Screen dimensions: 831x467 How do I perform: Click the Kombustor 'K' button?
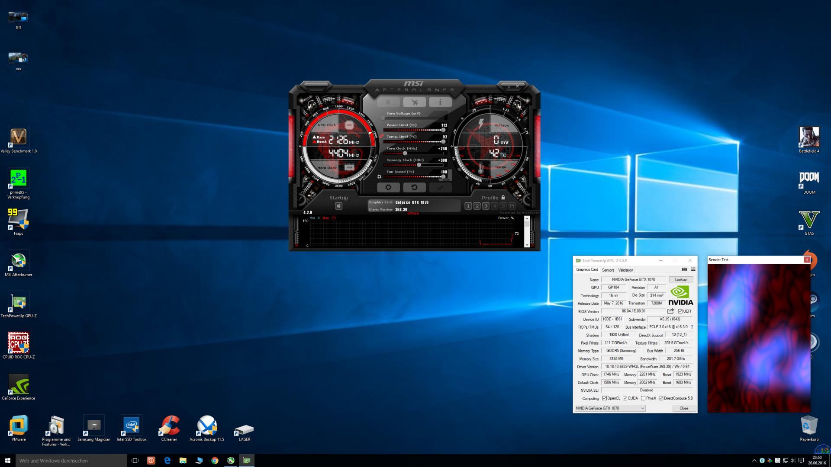(x=388, y=102)
